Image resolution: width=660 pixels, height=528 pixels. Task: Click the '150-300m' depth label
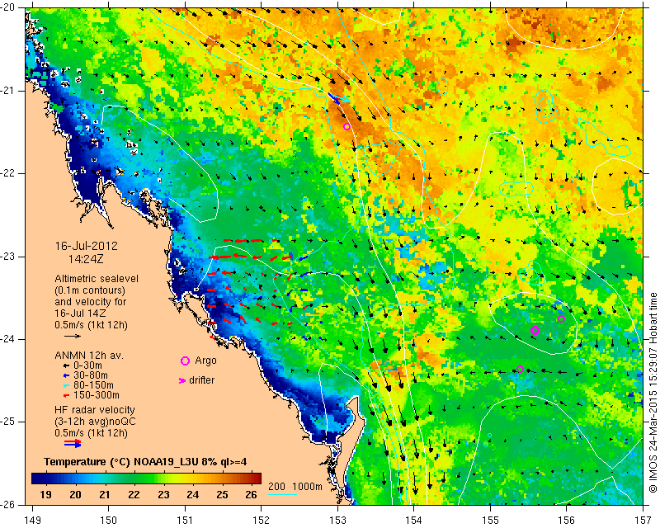click(96, 395)
